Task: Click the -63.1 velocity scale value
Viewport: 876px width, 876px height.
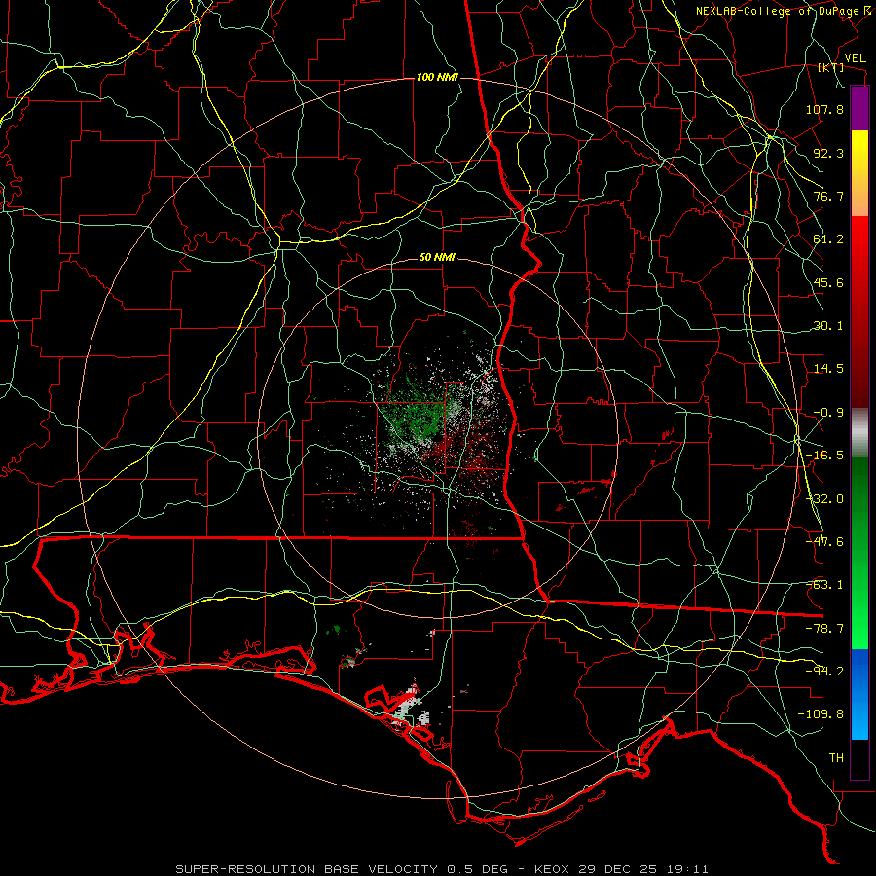Action: [x=824, y=585]
